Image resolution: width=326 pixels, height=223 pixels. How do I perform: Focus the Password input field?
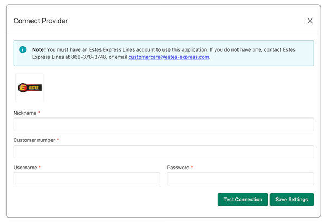(x=240, y=179)
